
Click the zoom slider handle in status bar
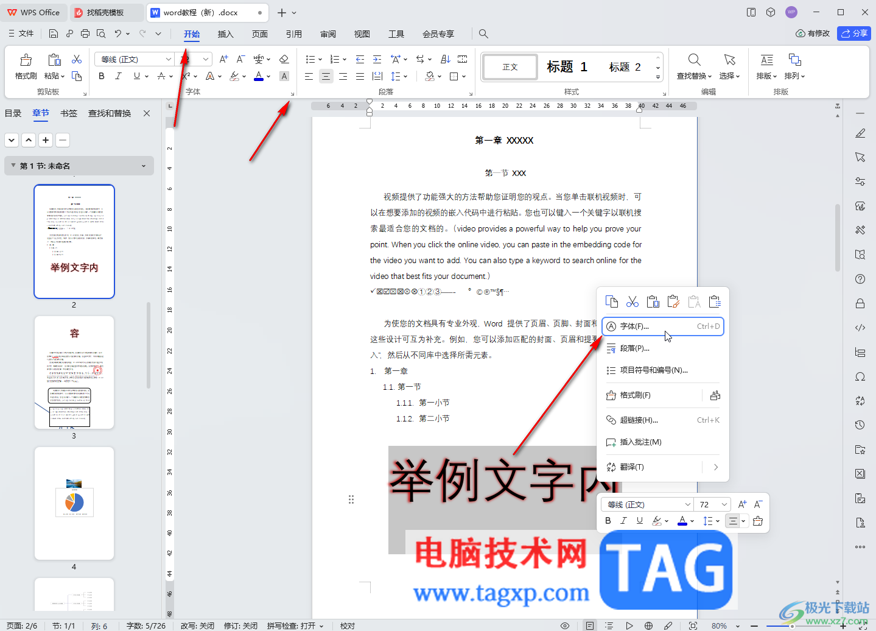(792, 626)
